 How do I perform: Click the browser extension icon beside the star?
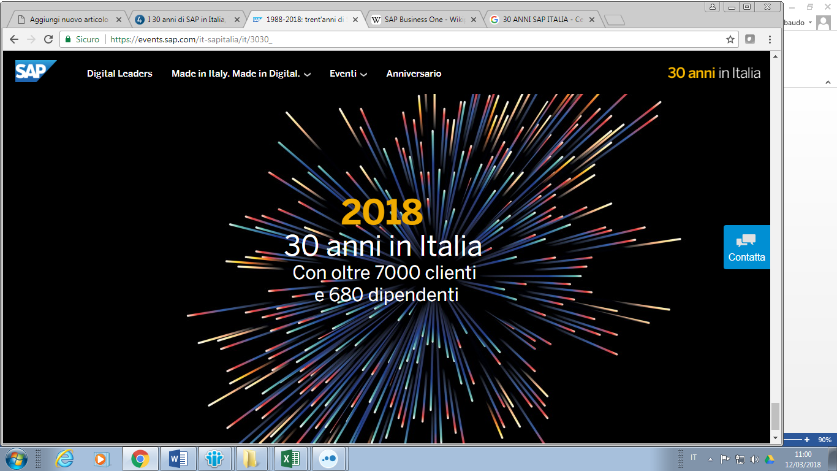(x=750, y=39)
